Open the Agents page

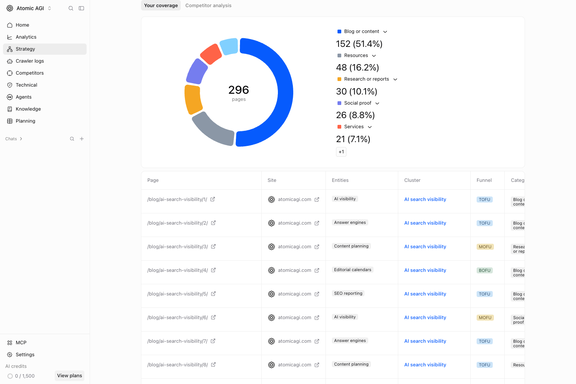45,97
